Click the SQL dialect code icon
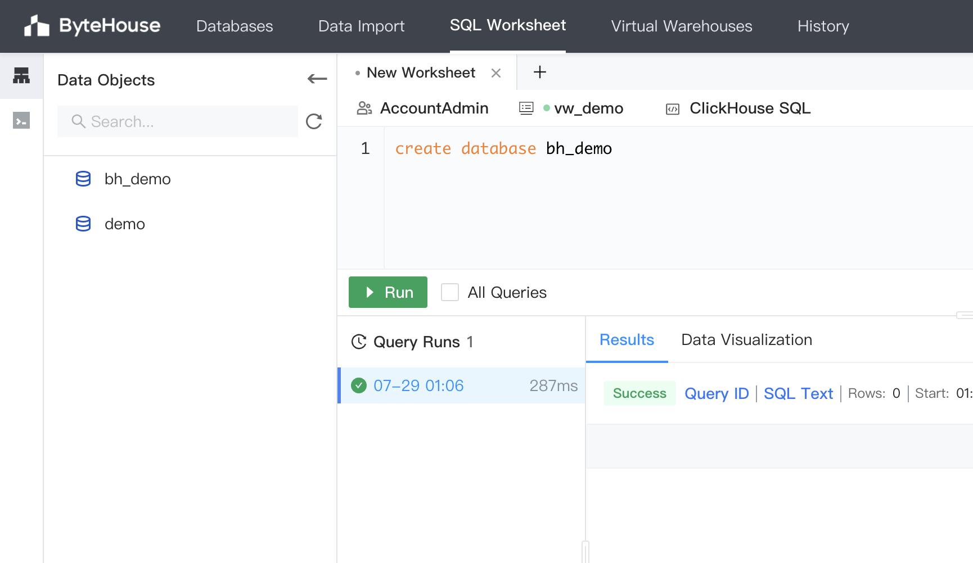973x563 pixels. tap(673, 109)
